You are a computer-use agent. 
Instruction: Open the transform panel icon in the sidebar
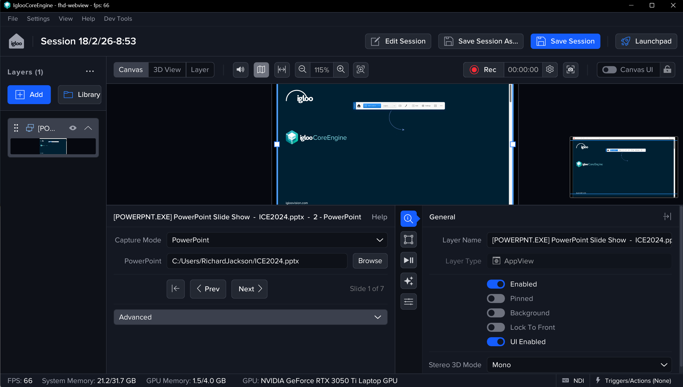pyautogui.click(x=408, y=239)
